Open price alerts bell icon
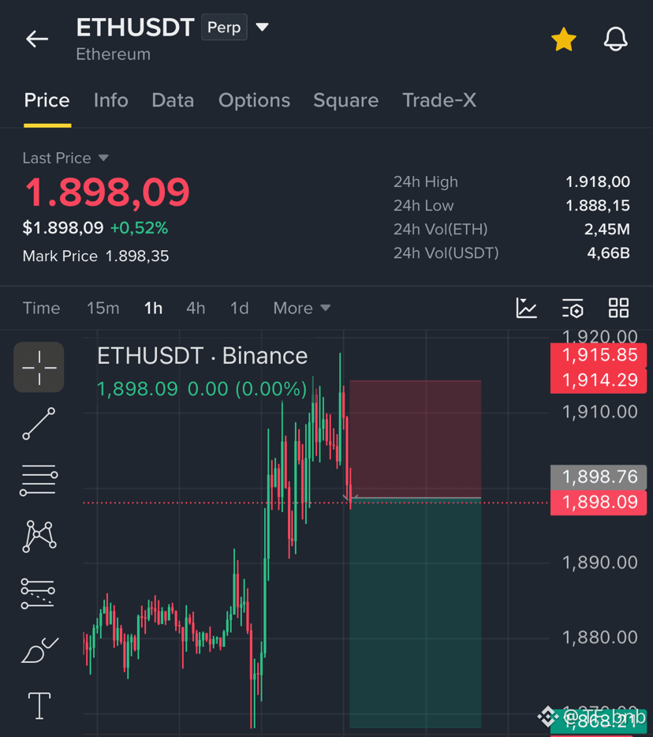Screen dimensions: 653x737 (615, 39)
